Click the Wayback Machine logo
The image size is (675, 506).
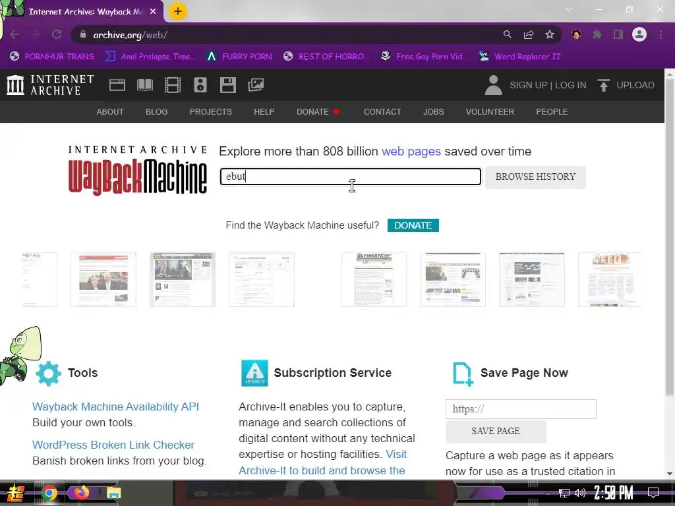(138, 171)
